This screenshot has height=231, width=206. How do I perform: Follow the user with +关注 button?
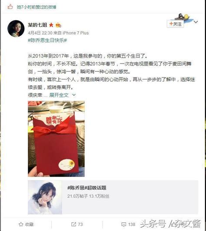click(176, 24)
